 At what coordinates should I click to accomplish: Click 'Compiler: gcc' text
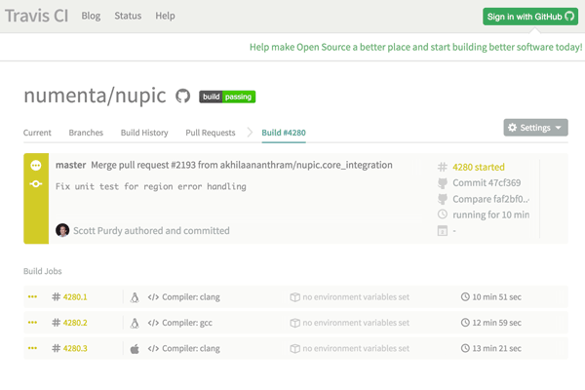tap(187, 323)
